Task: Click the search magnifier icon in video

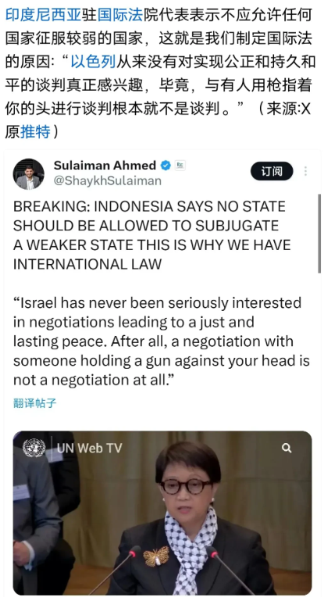Action: [287, 448]
